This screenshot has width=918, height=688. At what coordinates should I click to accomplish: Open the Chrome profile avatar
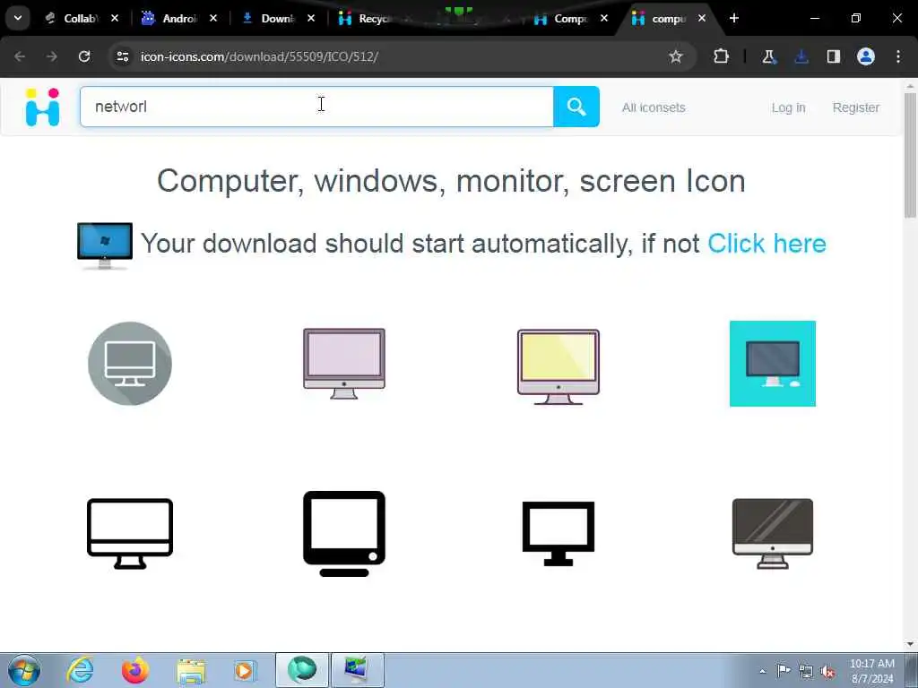[x=866, y=56]
